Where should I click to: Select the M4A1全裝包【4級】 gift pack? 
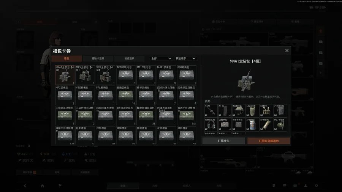(65, 75)
